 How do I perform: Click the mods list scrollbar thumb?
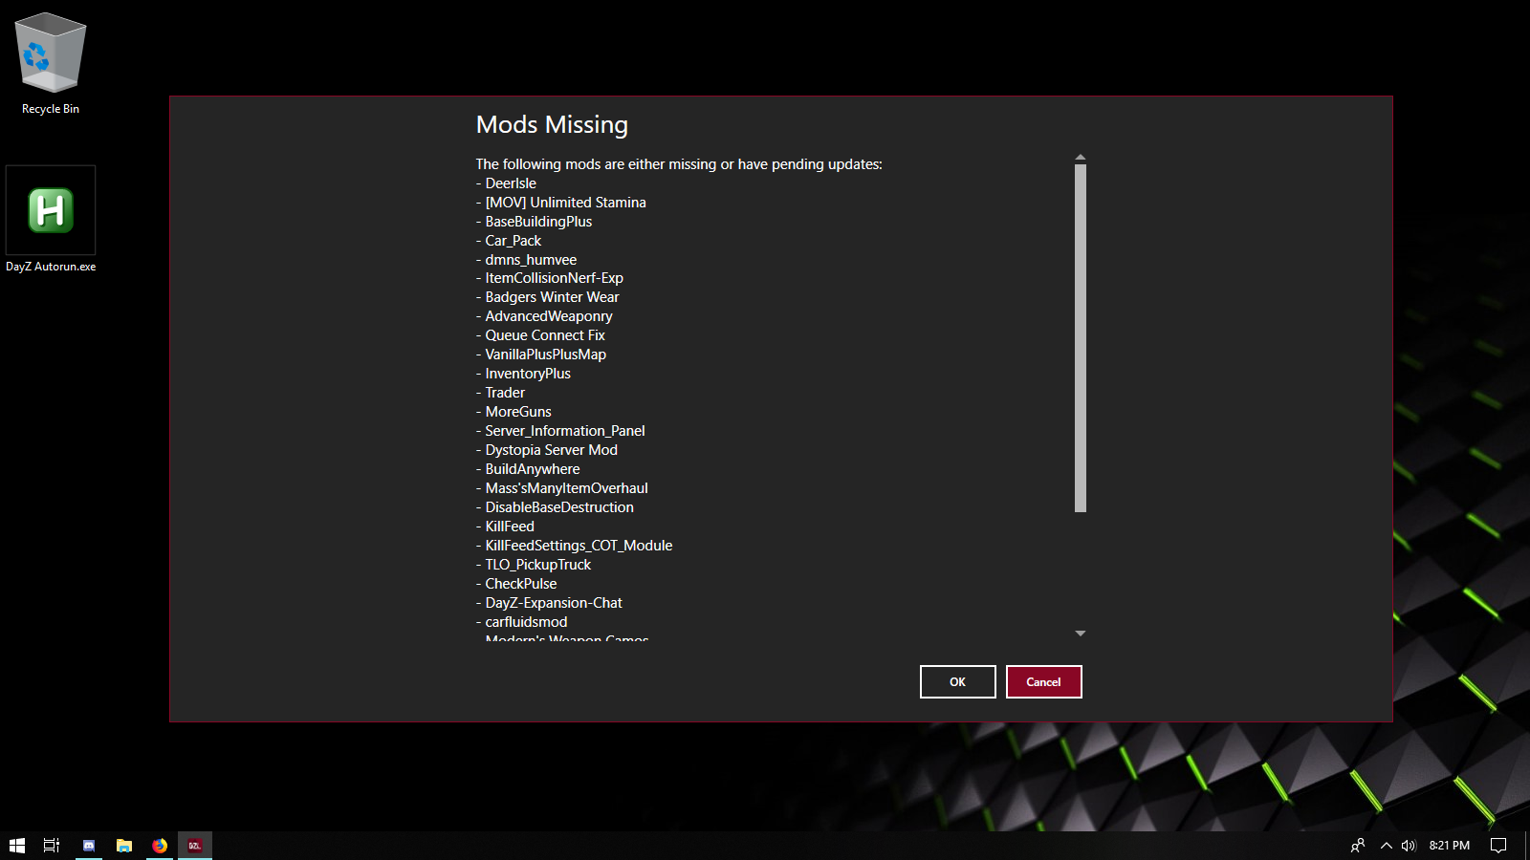coord(1081,338)
